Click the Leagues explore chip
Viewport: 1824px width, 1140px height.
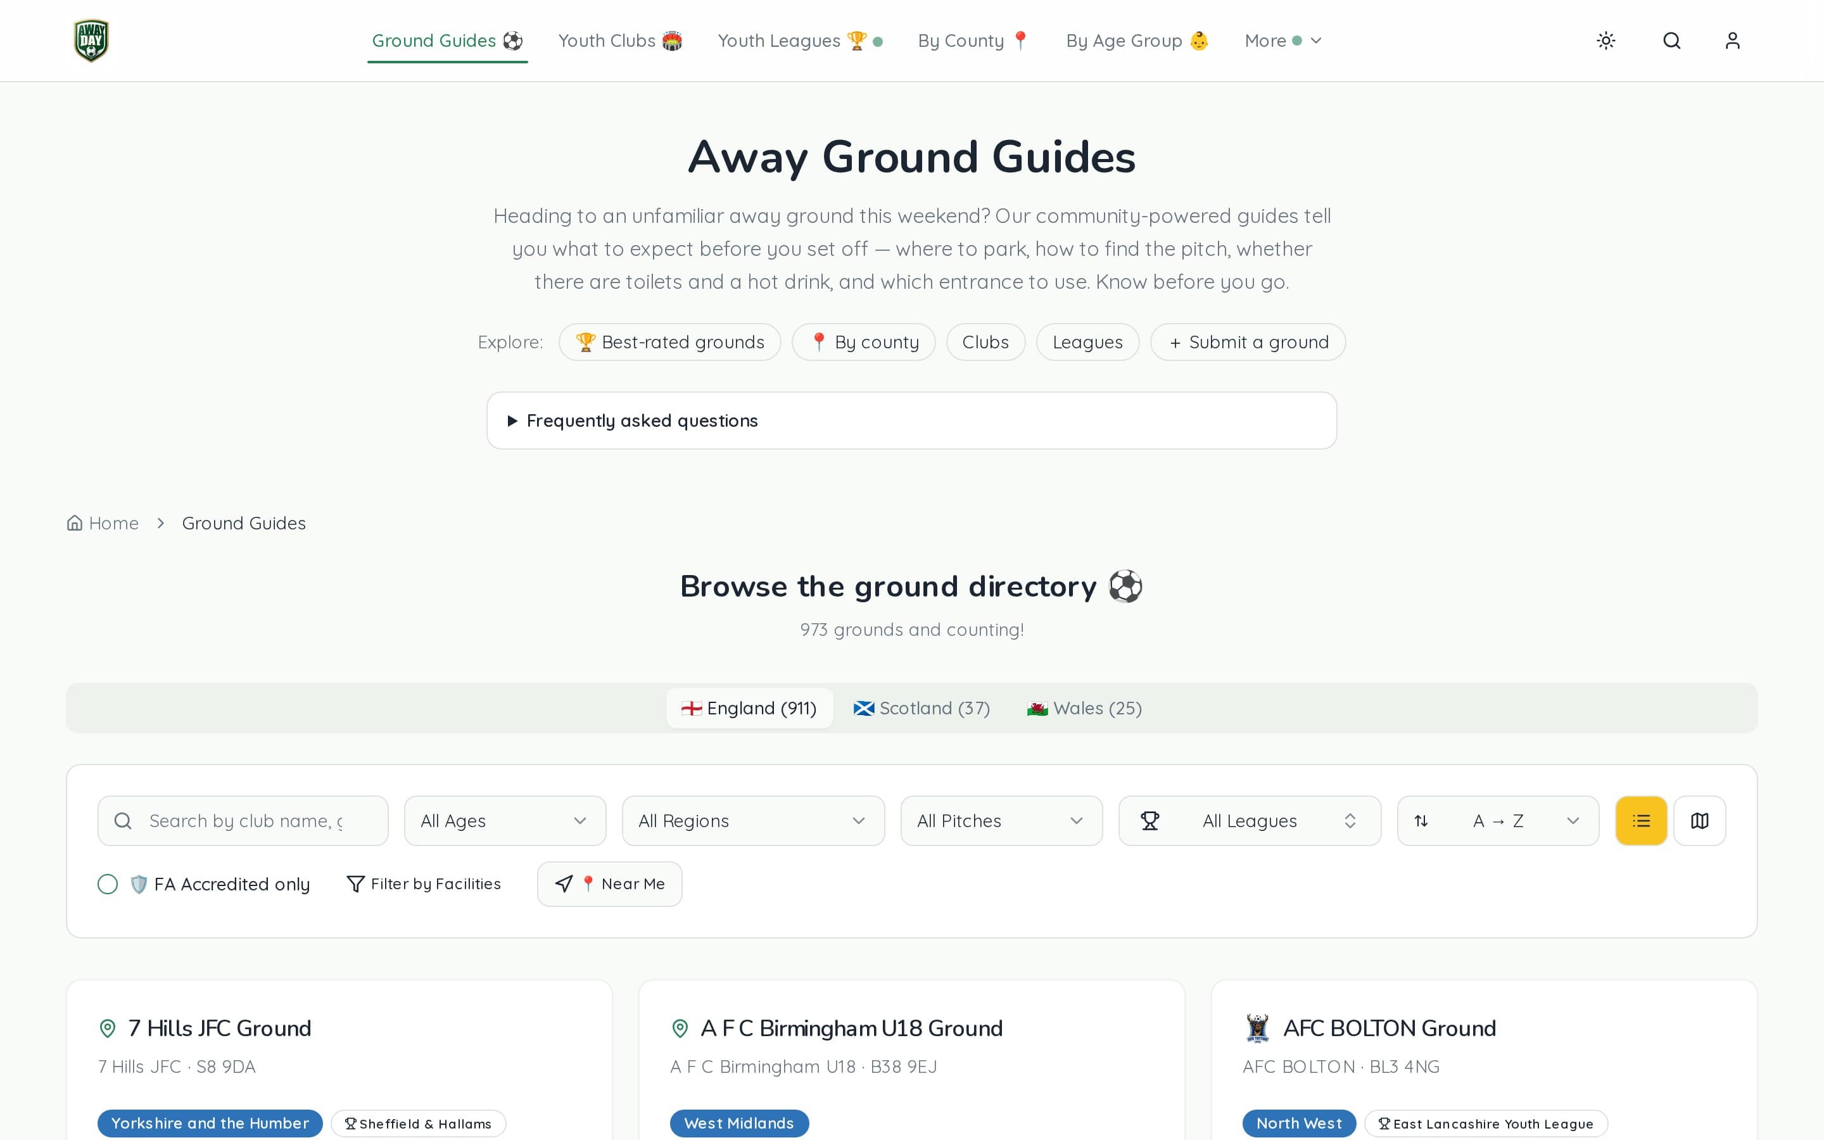1087,342
